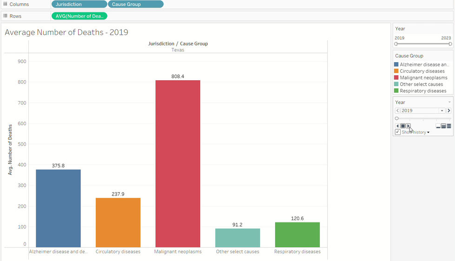
Task: Play the Year animation forward
Action: coord(408,126)
